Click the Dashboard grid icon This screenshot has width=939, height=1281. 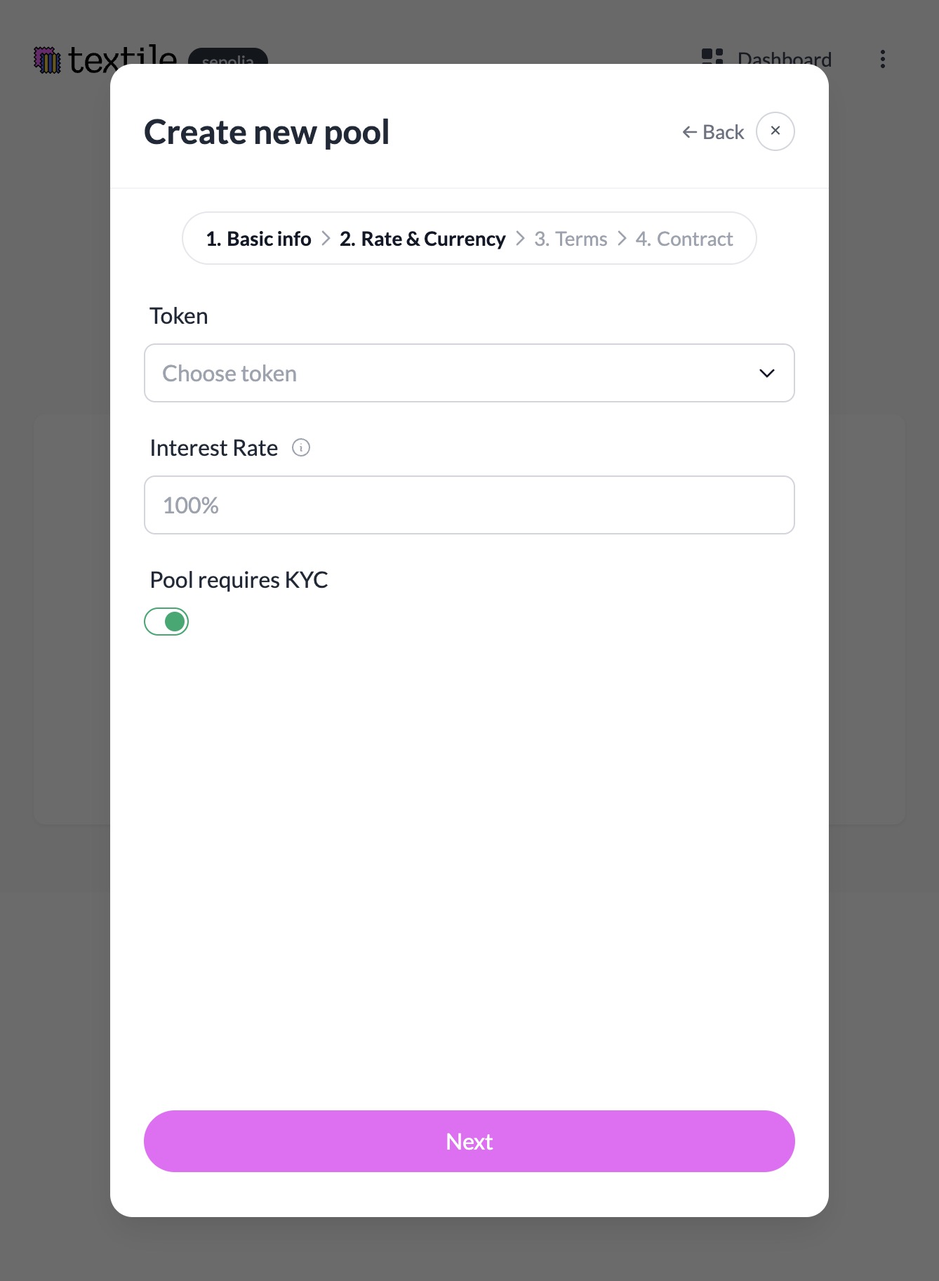pyautogui.click(x=712, y=56)
